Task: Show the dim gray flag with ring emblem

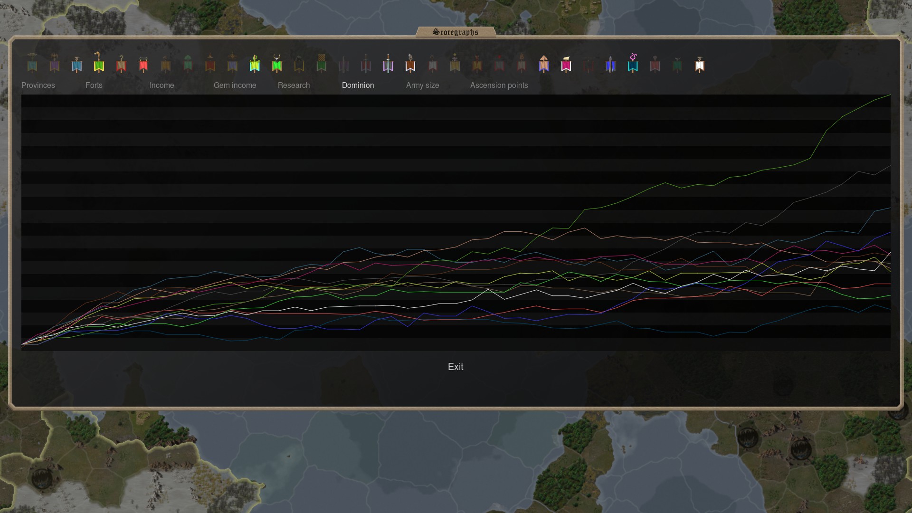Action: 433,64
